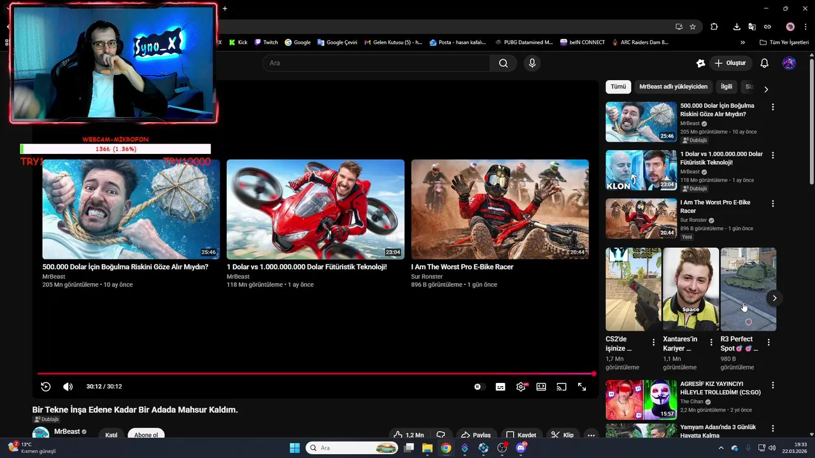Click the YouTube search magnifier button
Screen dimensions: 815x458
click(503, 63)
